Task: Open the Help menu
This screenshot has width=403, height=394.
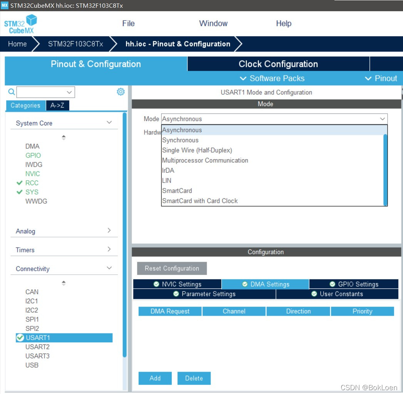Action: [284, 24]
